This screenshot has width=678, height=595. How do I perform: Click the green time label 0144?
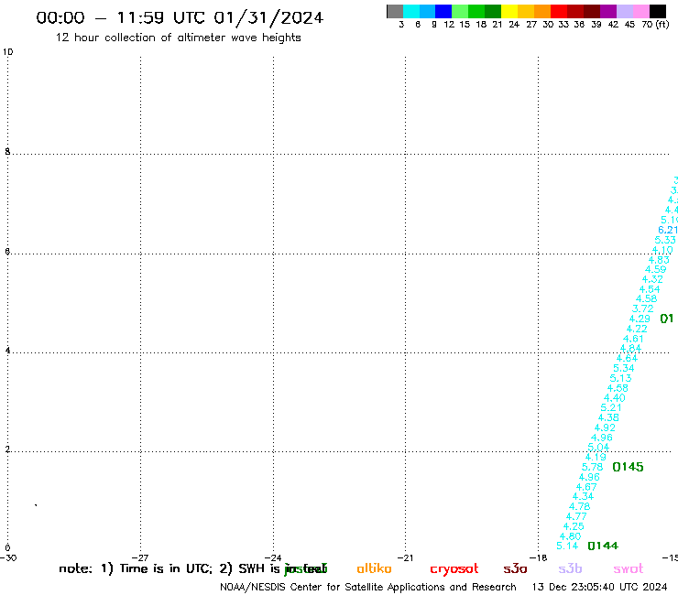click(x=603, y=546)
